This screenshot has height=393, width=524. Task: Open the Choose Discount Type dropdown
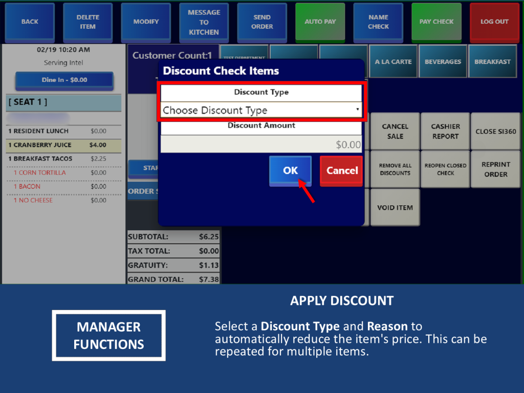click(261, 110)
